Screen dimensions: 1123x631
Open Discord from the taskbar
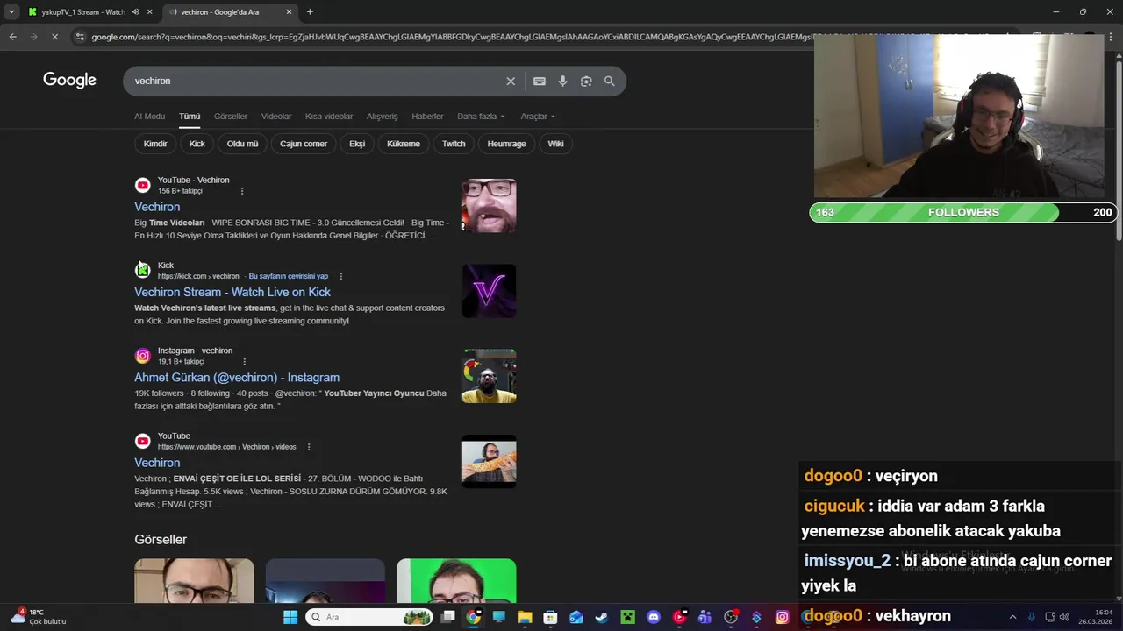[653, 617]
